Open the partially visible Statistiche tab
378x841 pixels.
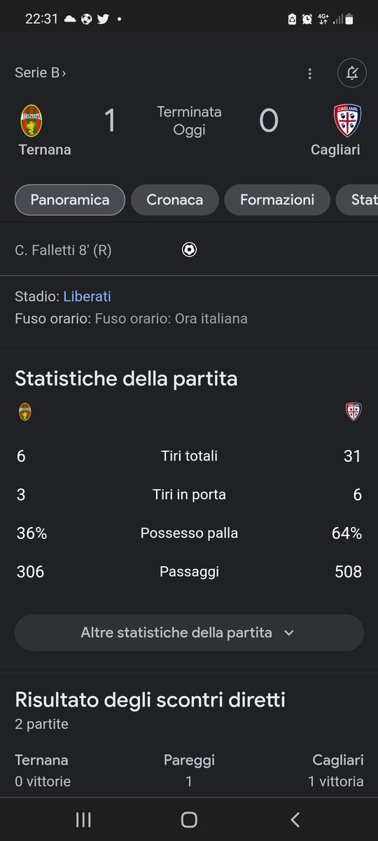tap(357, 200)
